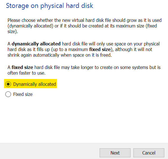
Task: Click the gray footer bar left of Next
Action: [x=49, y=151]
